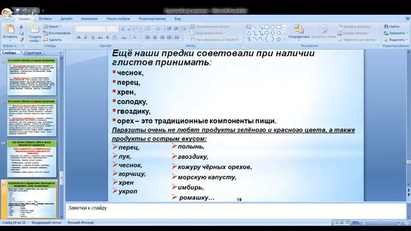Open the text columns options
This screenshot has width=411, height=231.
178,38
